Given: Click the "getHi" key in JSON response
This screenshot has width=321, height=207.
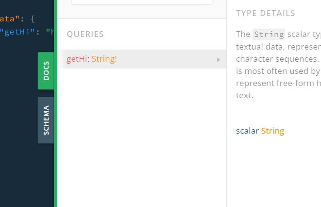Looking at the screenshot, I should point(17,32).
